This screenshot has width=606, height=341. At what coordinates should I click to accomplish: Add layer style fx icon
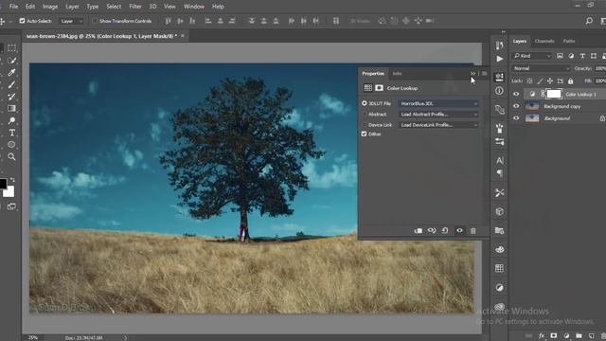click(x=542, y=336)
